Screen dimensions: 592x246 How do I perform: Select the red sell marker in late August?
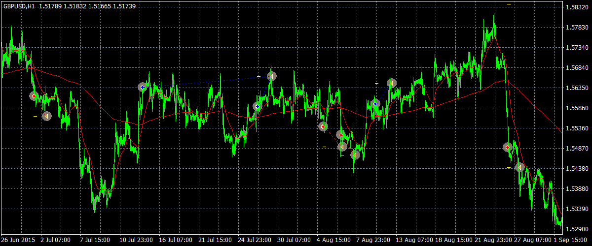(x=507, y=147)
